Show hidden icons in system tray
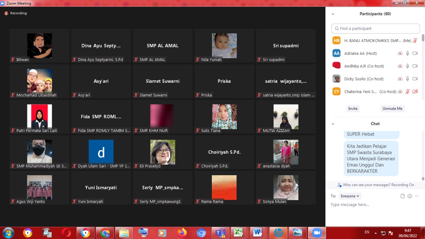Image resolution: width=425 pixels, height=239 pixels. pyautogui.click(x=376, y=233)
